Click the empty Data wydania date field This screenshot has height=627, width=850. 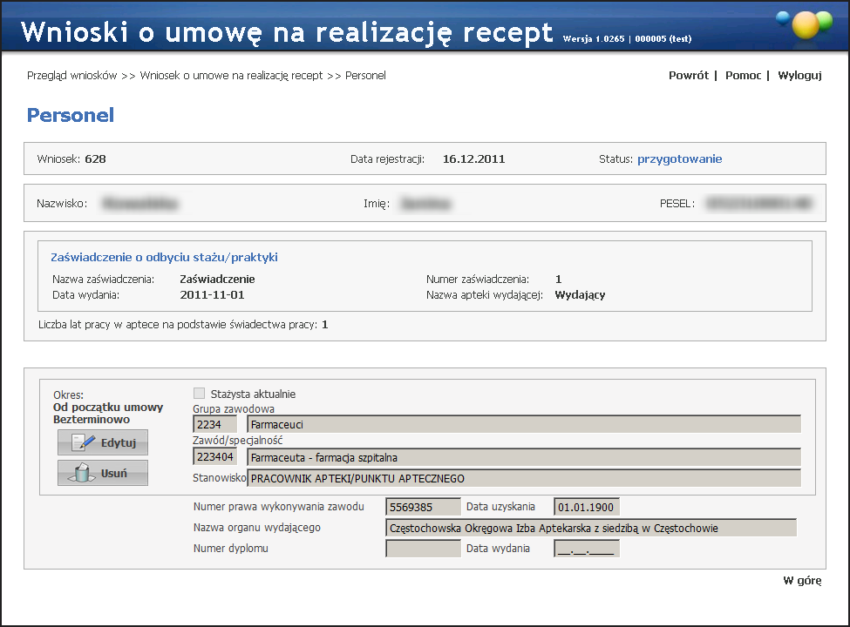(586, 549)
